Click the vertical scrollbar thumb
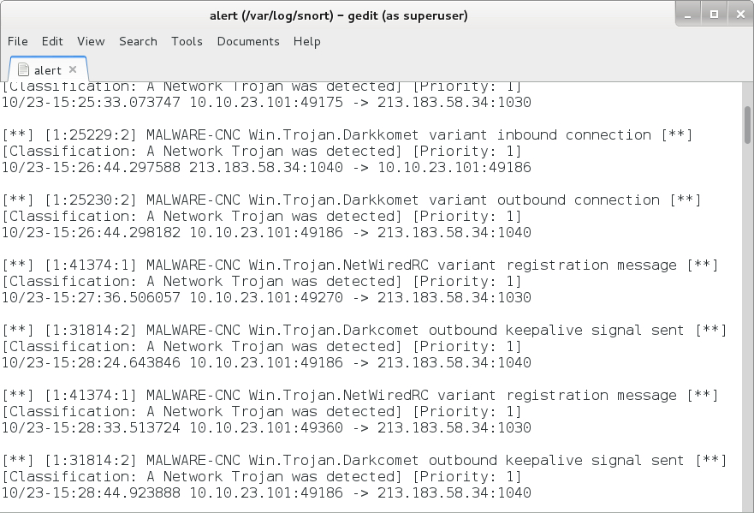Image resolution: width=754 pixels, height=513 pixels. click(x=747, y=125)
